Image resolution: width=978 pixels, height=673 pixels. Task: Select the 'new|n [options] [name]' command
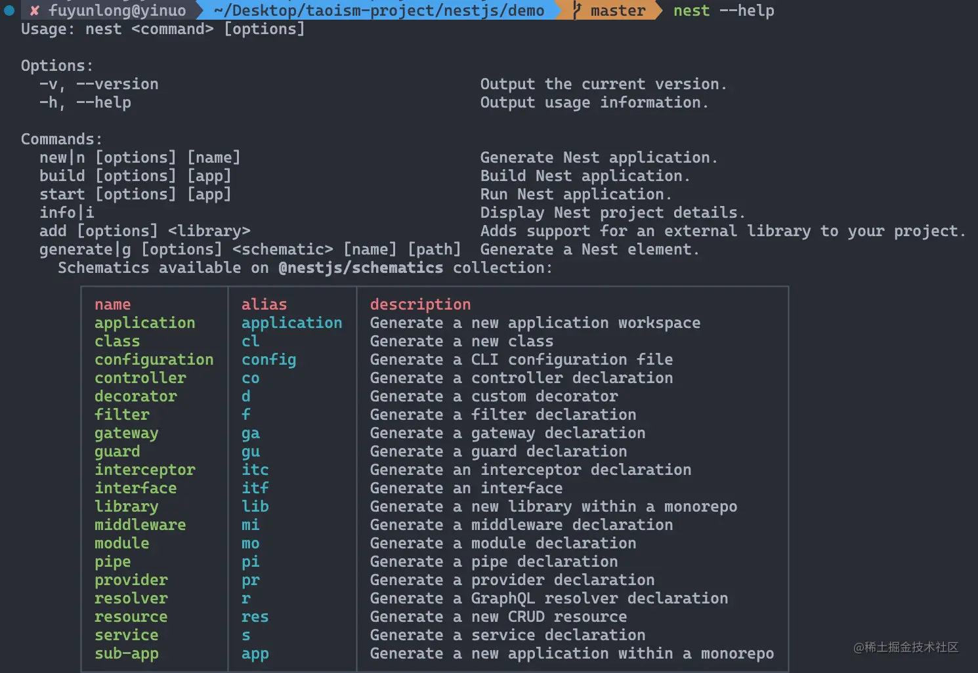(140, 157)
